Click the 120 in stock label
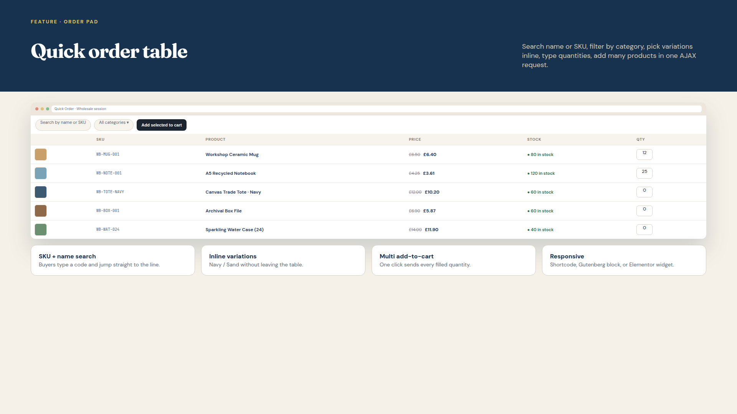Viewport: 737px width, 414px height. (x=541, y=173)
